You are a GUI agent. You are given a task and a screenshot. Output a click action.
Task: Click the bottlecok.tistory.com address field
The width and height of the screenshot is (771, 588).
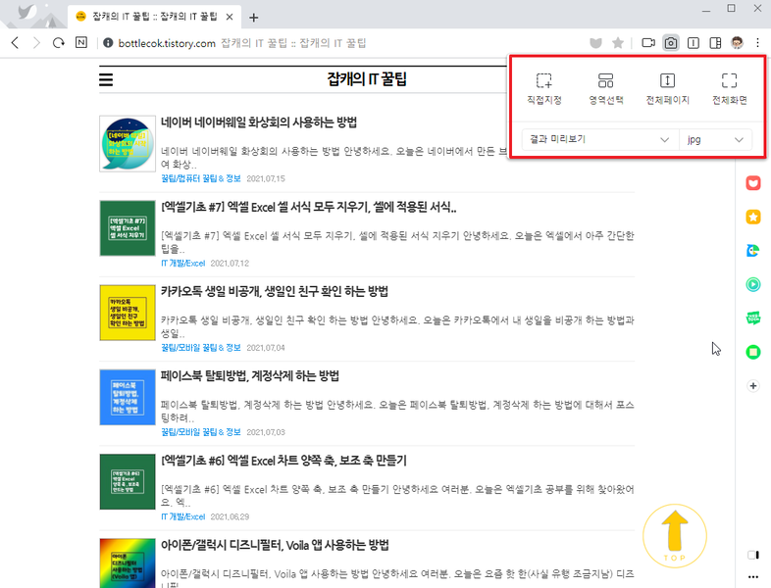(x=167, y=43)
